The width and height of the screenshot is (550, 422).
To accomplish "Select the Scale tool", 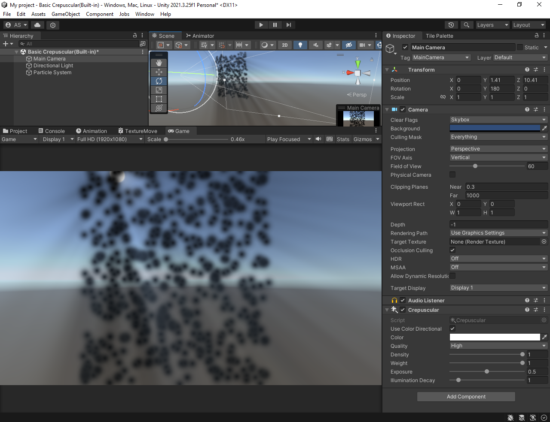I will [159, 90].
